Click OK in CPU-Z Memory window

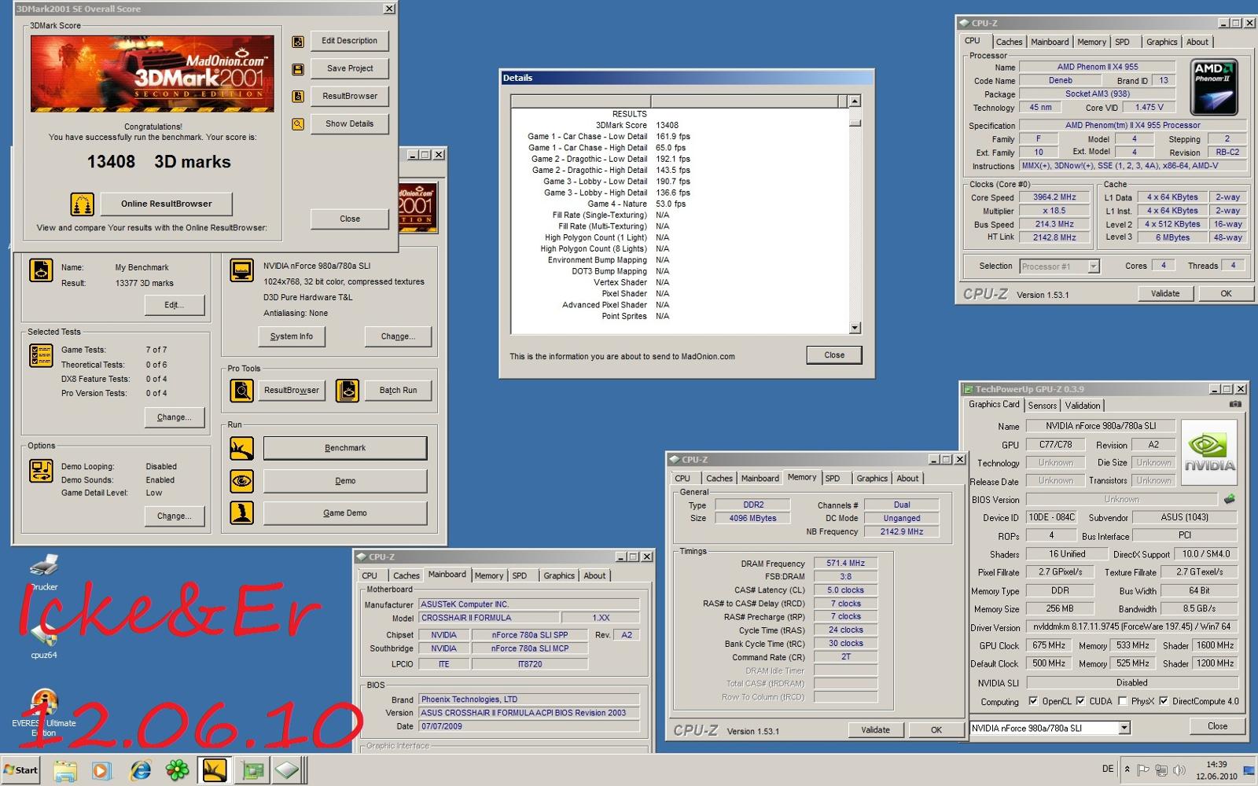936,730
